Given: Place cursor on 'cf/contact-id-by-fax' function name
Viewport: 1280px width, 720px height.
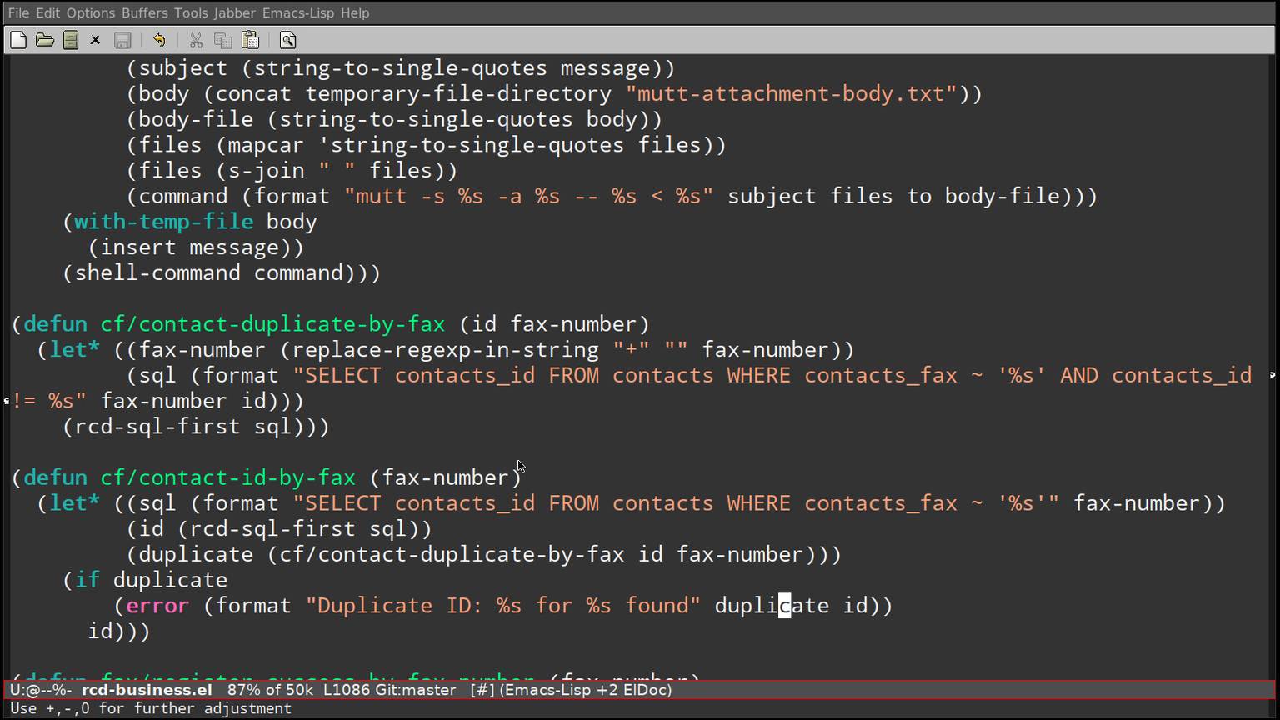Looking at the screenshot, I should pos(227,477).
